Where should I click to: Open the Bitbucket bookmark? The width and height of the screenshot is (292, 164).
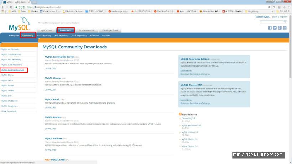pyautogui.click(x=209, y=11)
